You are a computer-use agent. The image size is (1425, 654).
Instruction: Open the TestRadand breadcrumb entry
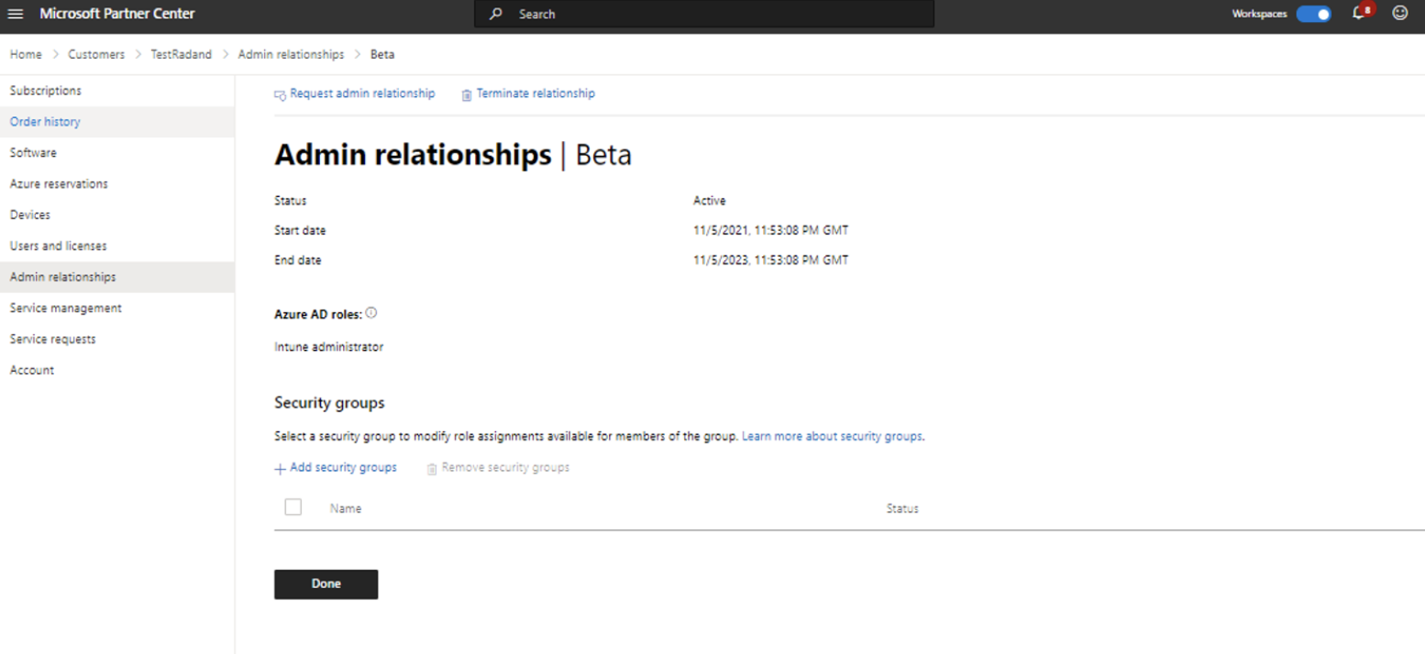[181, 54]
